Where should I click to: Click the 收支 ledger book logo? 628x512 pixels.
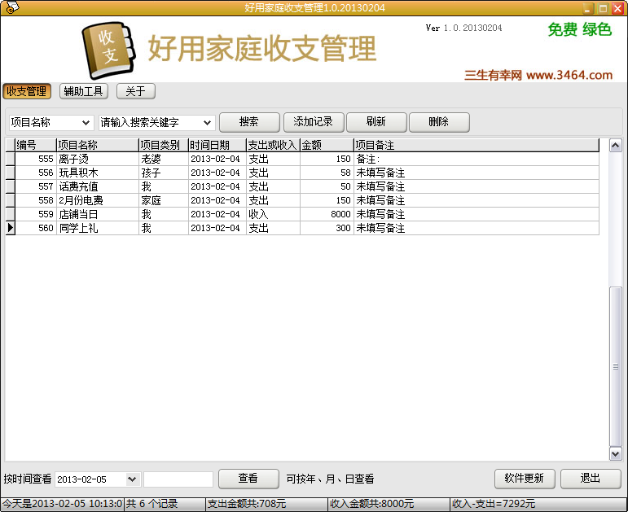(108, 50)
